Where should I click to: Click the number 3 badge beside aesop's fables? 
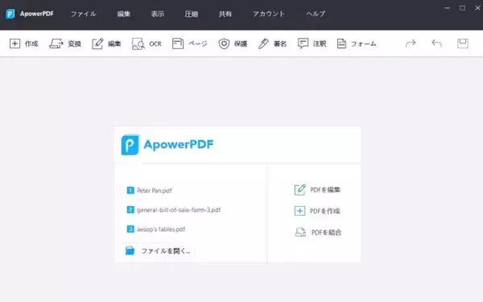pos(130,230)
